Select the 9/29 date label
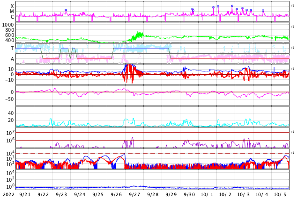The image size is (297, 198). click(171, 195)
